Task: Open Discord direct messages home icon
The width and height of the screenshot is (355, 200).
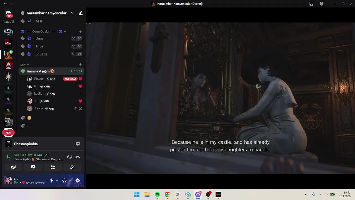Action: pos(8,13)
